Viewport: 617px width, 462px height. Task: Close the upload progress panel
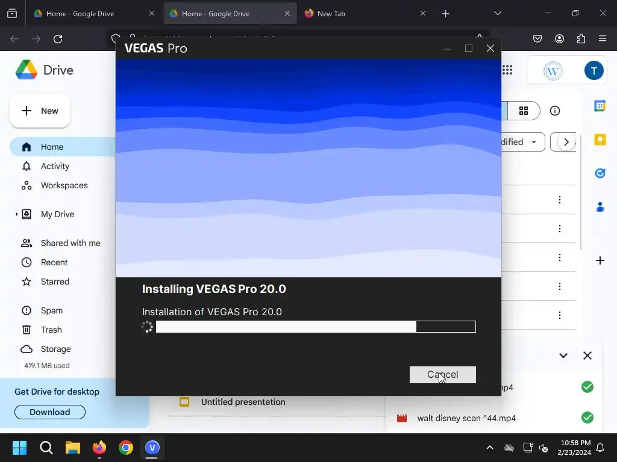coord(587,356)
